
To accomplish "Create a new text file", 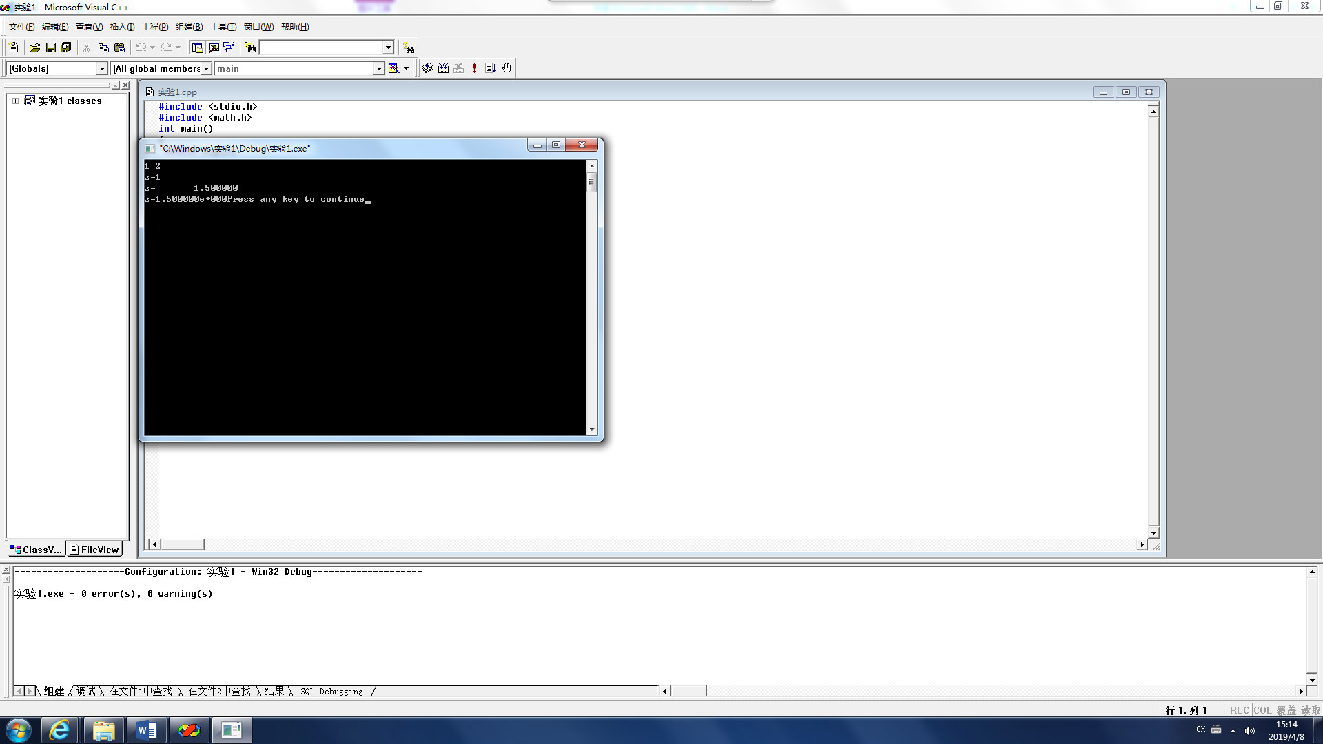I will 13,48.
